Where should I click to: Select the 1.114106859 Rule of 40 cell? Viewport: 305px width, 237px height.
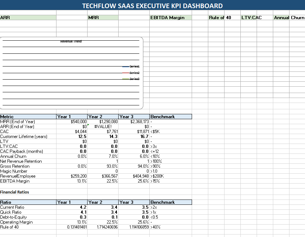[134, 227]
